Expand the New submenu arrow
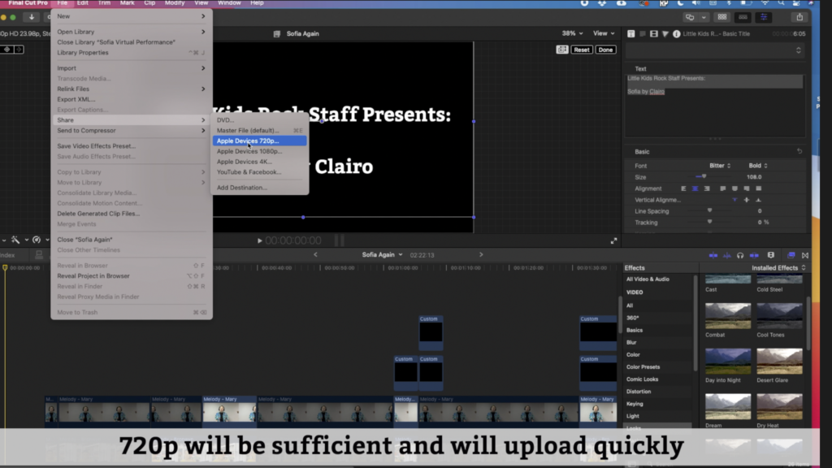Viewport: 832px width, 468px height. tap(203, 16)
